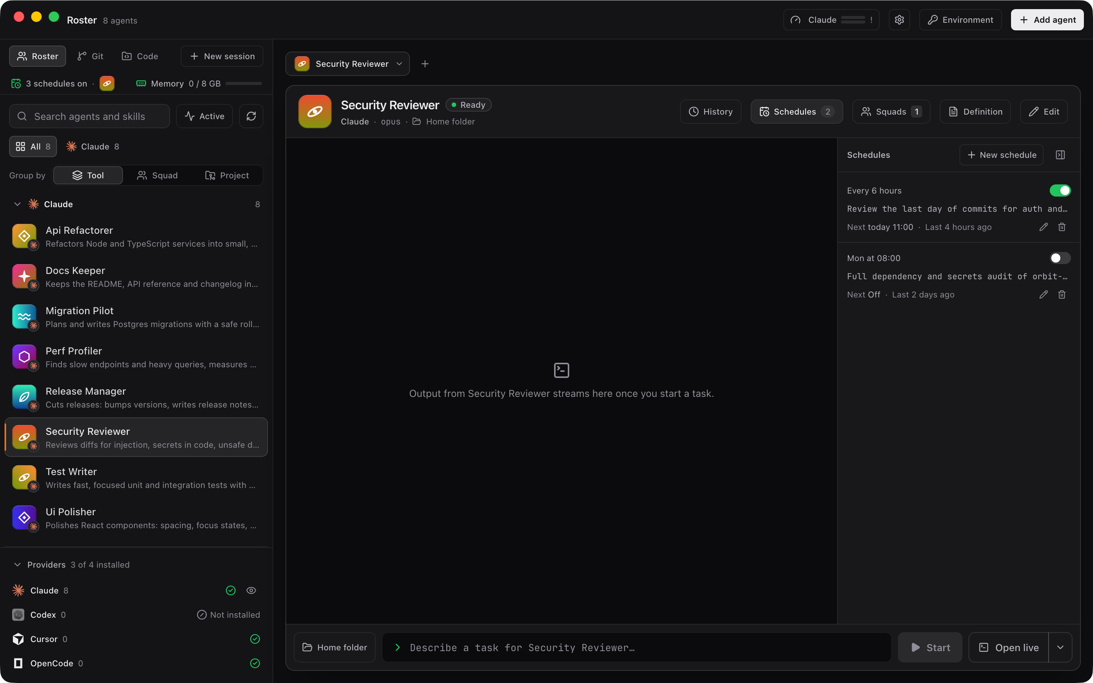Click the Migration Pilot agent icon
1093x683 pixels.
24,316
